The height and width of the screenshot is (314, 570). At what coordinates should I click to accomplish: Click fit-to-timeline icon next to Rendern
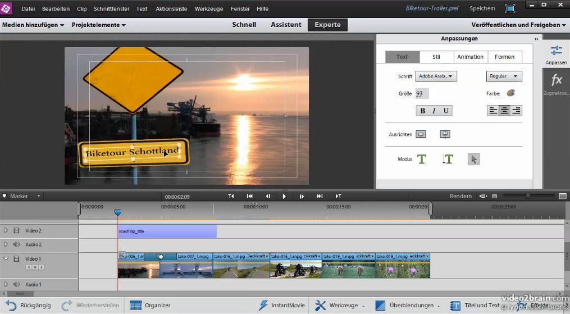[483, 196]
